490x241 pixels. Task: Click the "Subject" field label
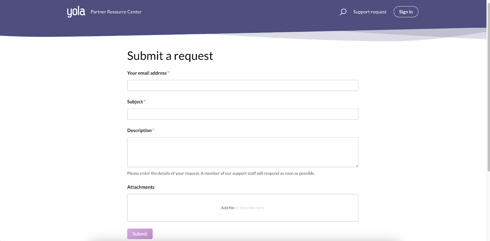[135, 102]
